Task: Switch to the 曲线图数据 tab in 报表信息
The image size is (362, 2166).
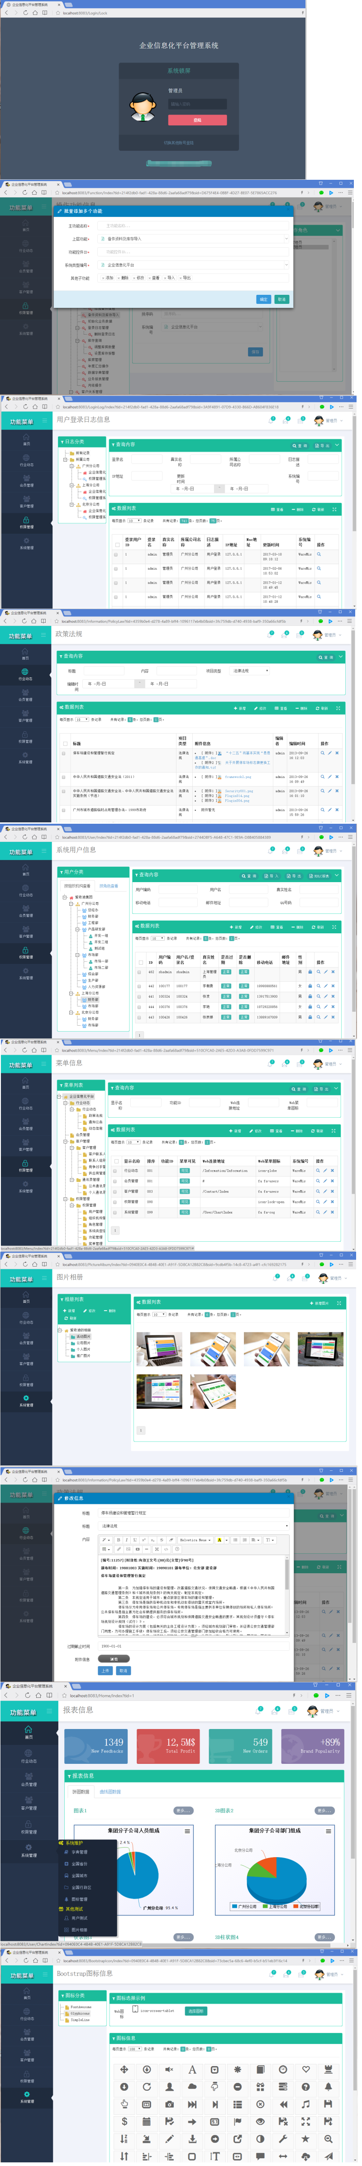Action: point(111,1791)
